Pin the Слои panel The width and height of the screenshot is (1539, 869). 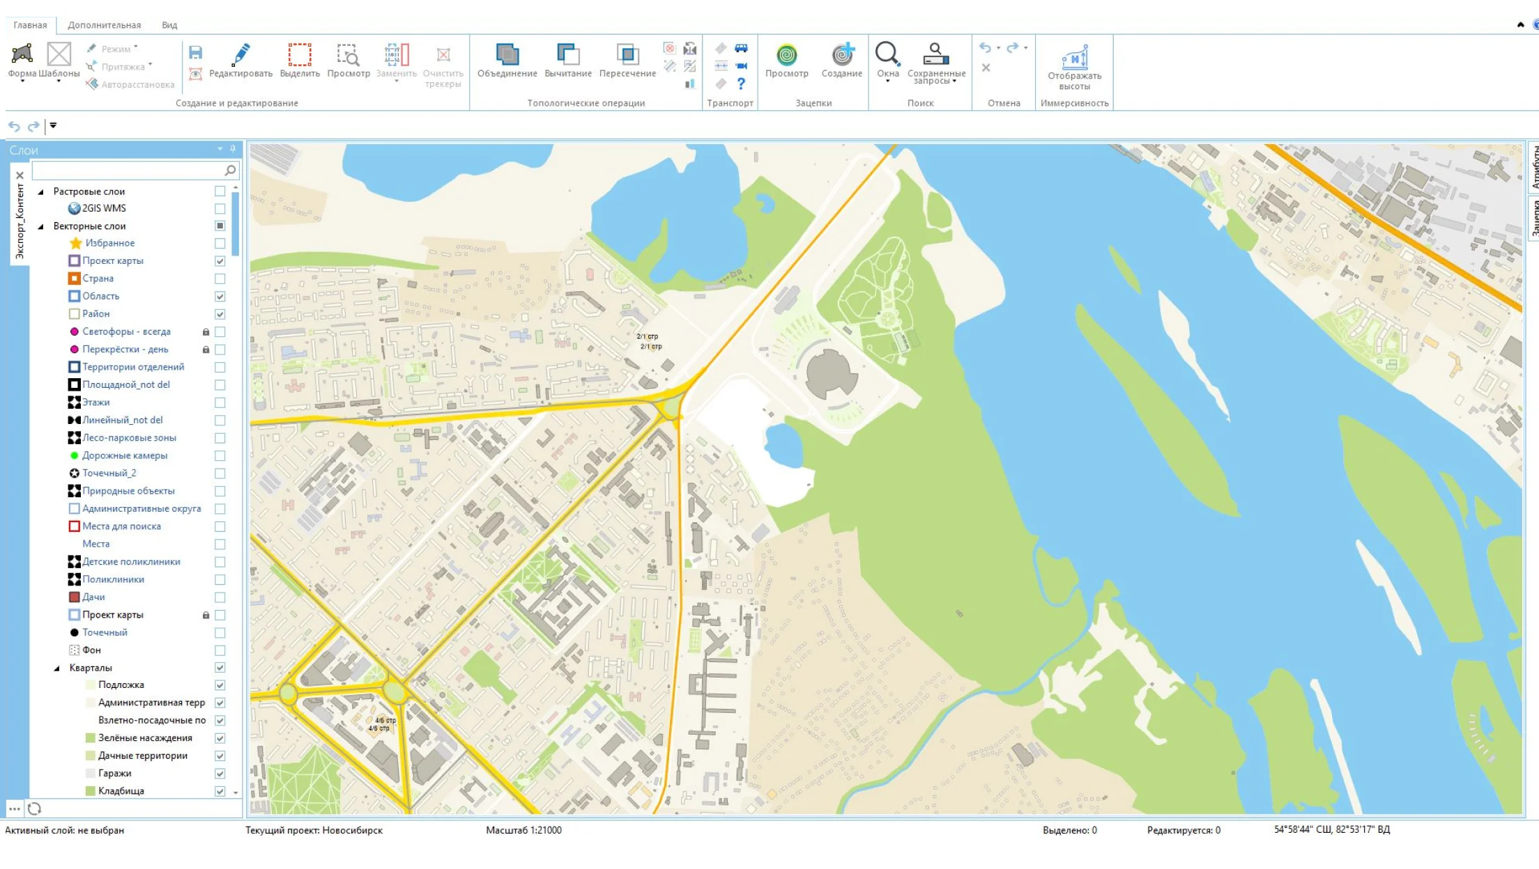233,149
